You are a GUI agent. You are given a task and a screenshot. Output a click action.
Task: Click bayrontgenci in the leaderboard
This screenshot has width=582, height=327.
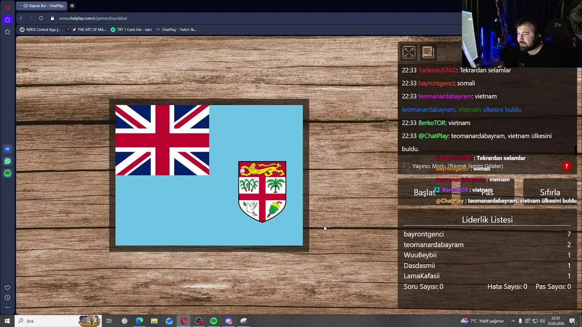[424, 234]
